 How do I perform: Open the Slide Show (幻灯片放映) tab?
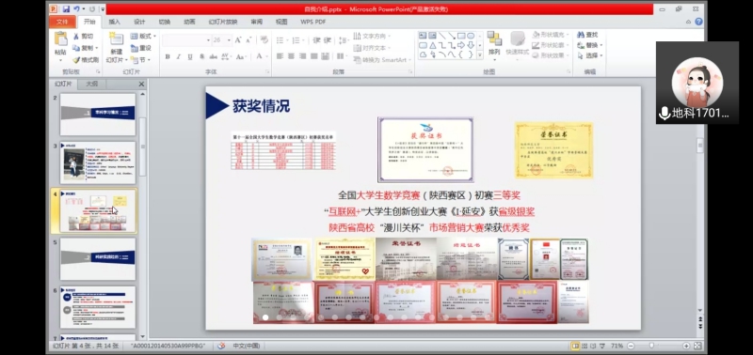(x=223, y=22)
